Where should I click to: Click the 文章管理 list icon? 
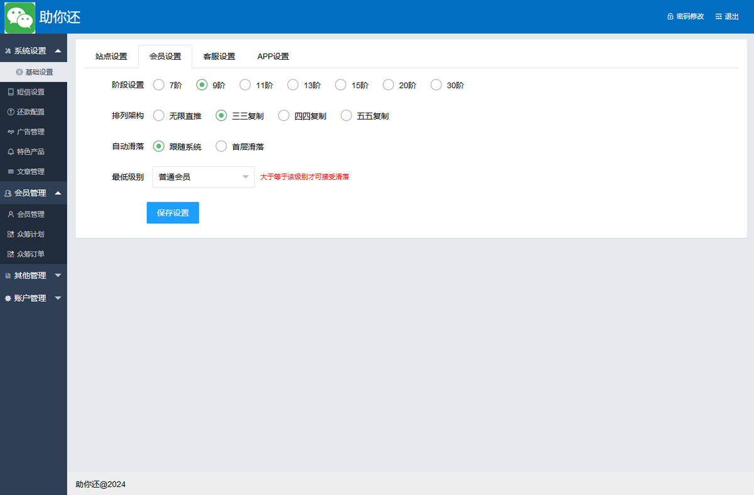(x=10, y=172)
